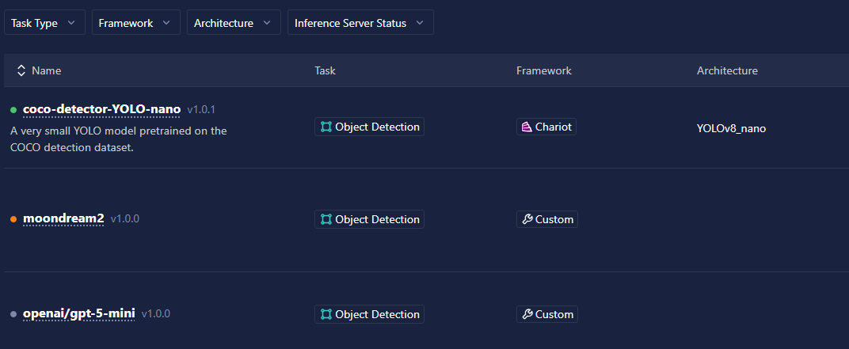849x349 pixels.
Task: Click Object Detection tag in moondream2 row
Action: point(369,219)
